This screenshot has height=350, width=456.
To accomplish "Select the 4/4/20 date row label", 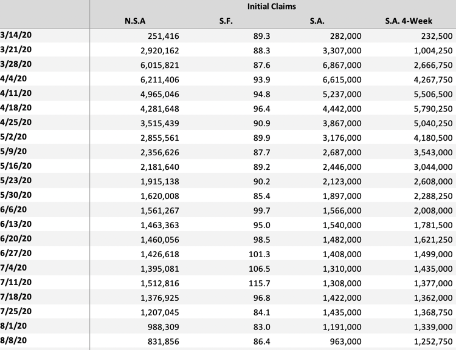I will 14,79.
